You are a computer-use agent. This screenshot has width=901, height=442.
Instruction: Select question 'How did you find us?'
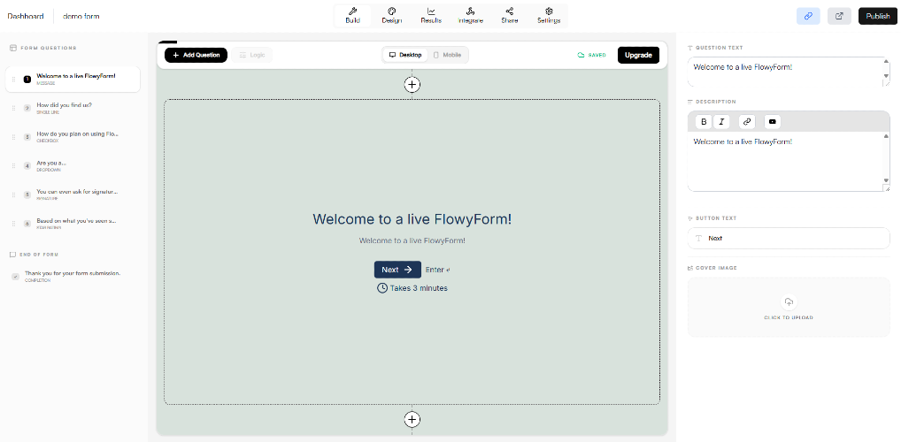tap(73, 108)
